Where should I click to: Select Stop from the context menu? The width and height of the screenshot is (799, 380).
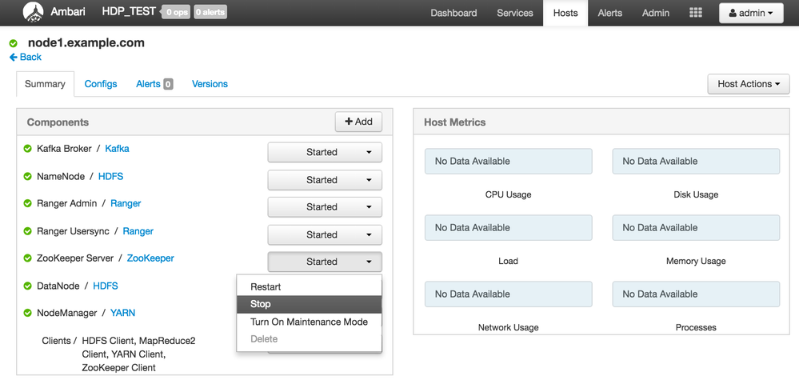261,304
